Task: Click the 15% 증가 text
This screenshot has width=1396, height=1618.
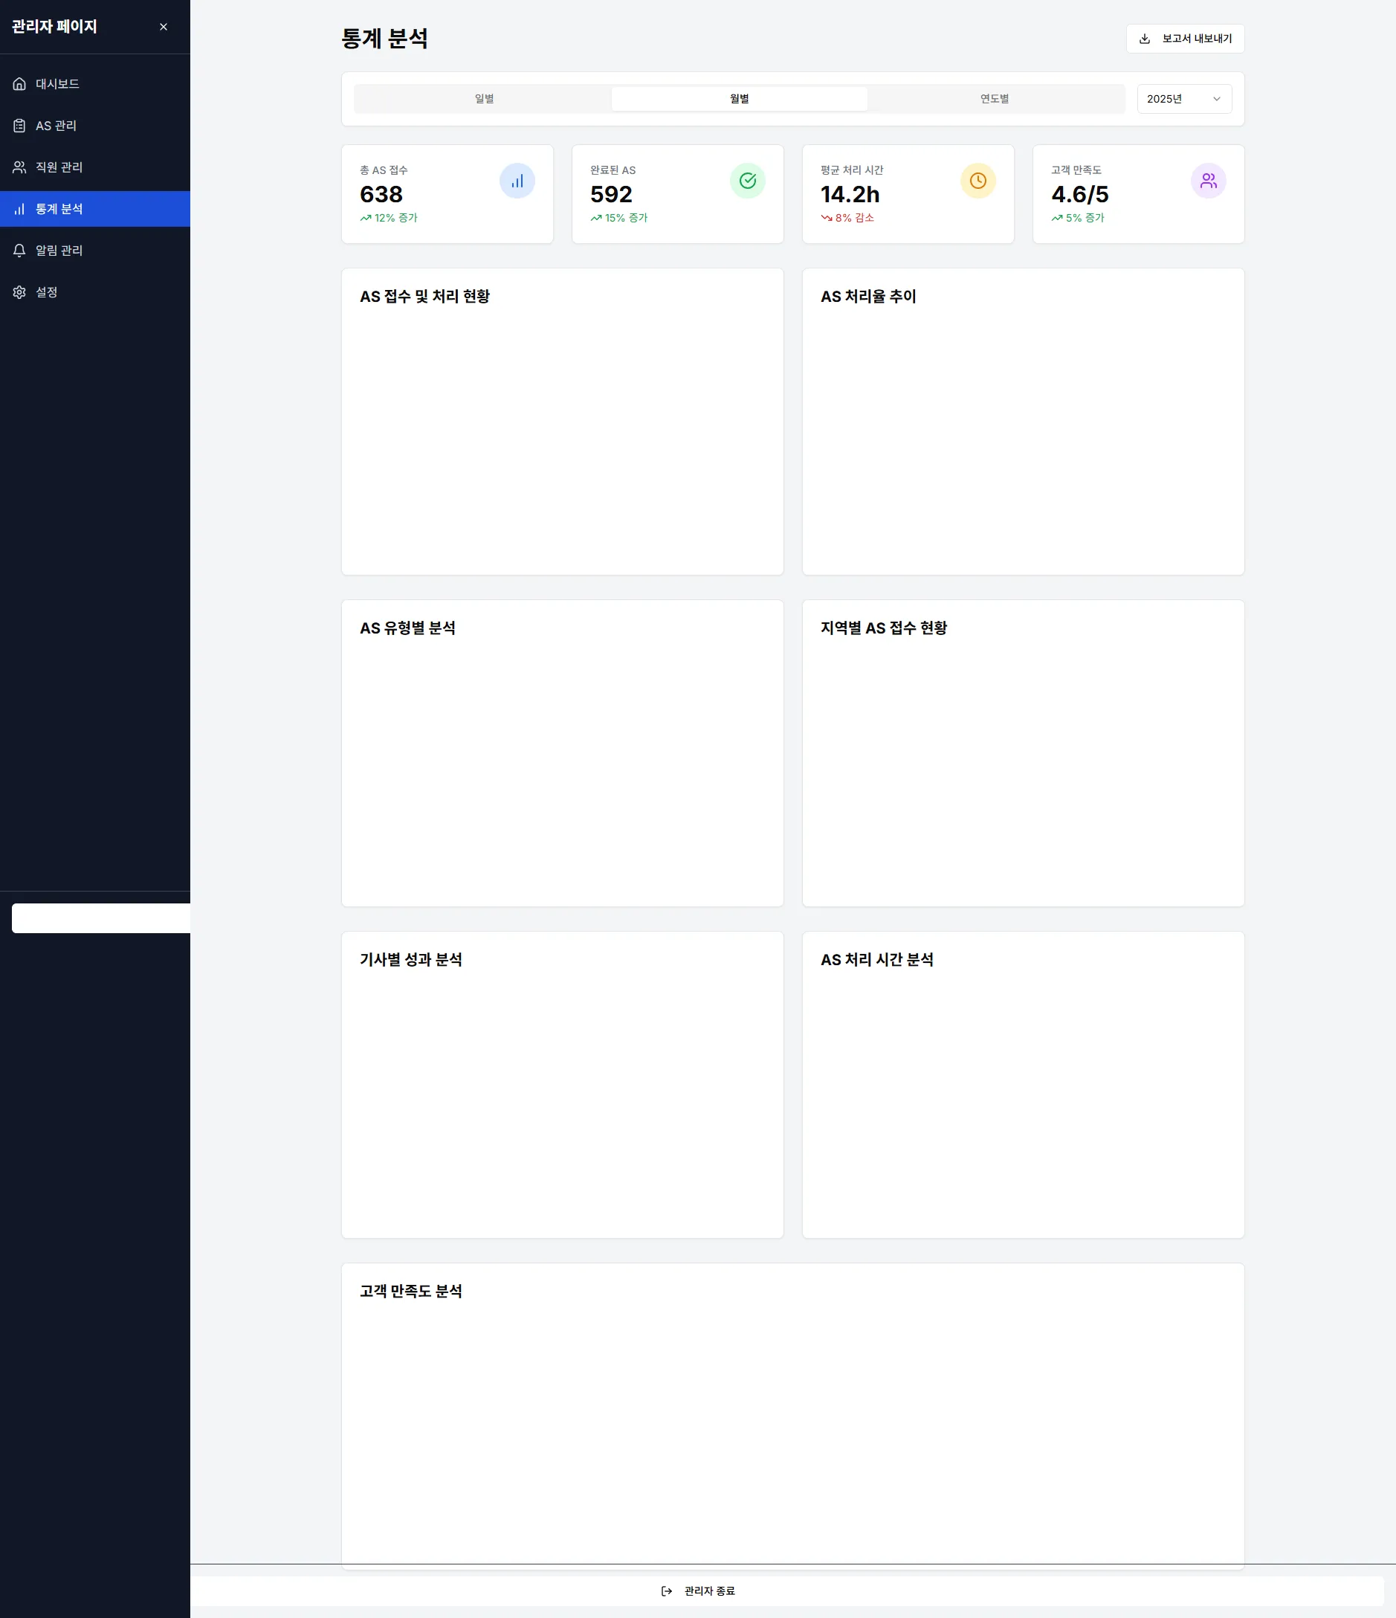Action: 626,218
